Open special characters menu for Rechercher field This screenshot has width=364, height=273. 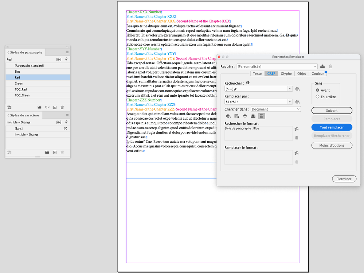(297, 89)
